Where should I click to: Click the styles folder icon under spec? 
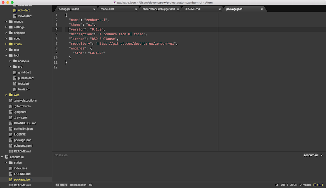tap(11, 44)
